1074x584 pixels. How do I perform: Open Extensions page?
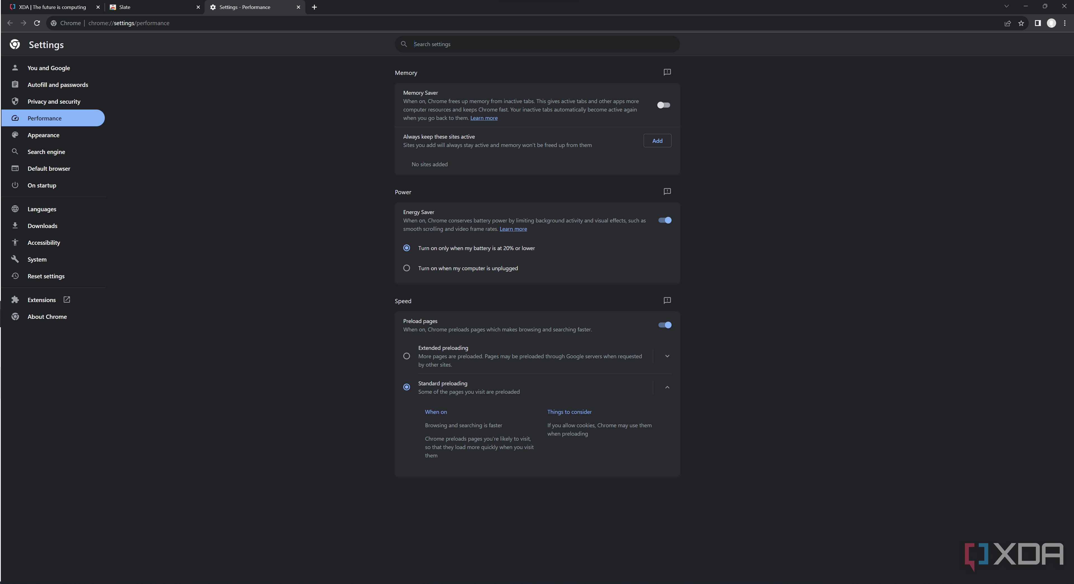[x=53, y=300]
